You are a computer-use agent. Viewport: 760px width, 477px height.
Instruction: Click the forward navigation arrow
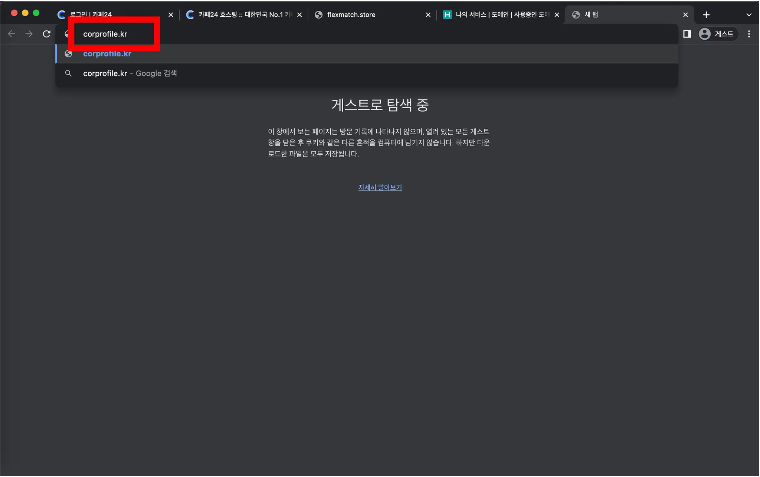point(29,34)
